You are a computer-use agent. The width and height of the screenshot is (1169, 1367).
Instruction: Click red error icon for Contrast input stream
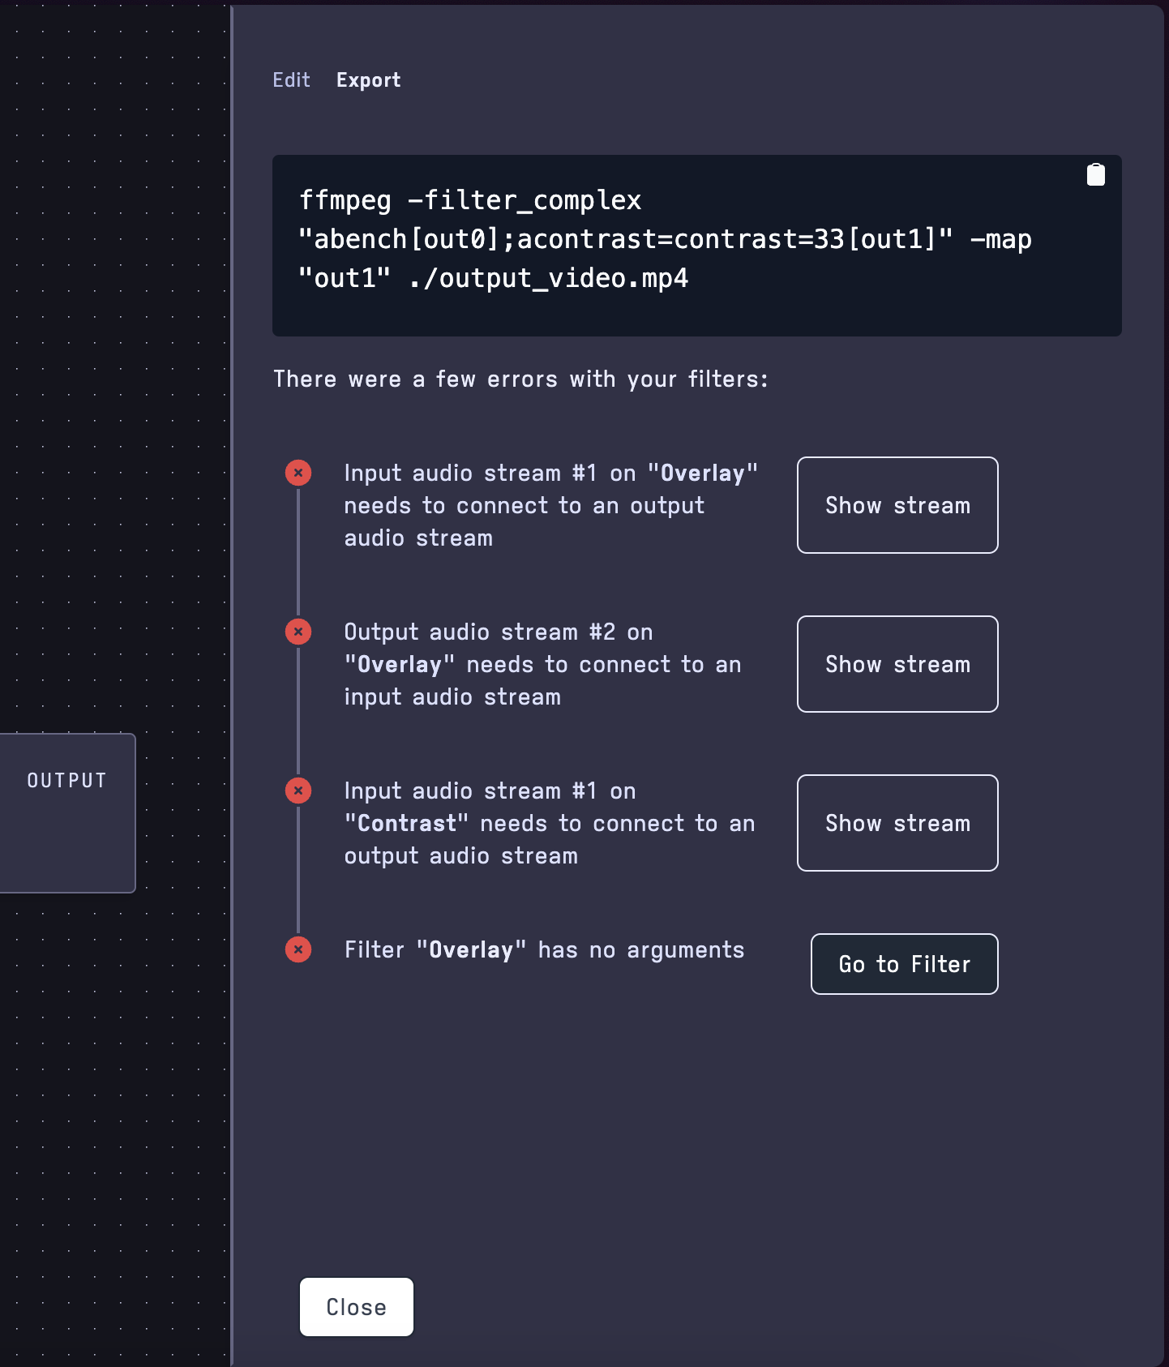pos(298,791)
